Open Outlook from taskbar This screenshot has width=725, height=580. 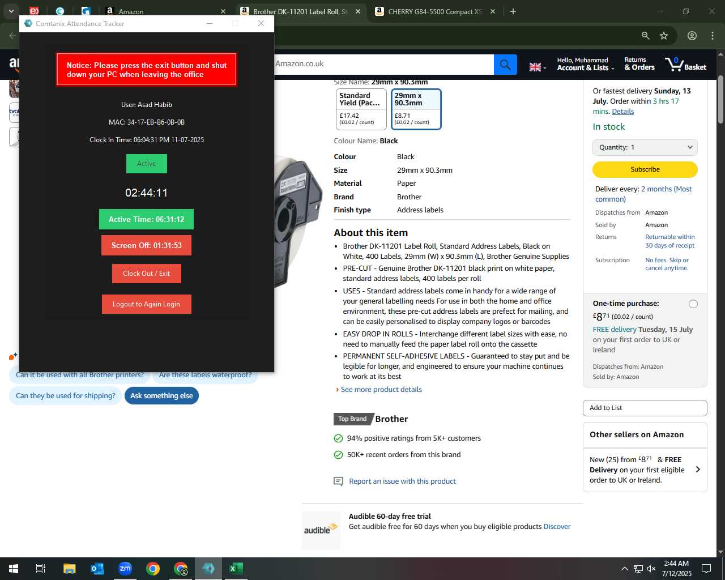pyautogui.click(x=97, y=569)
